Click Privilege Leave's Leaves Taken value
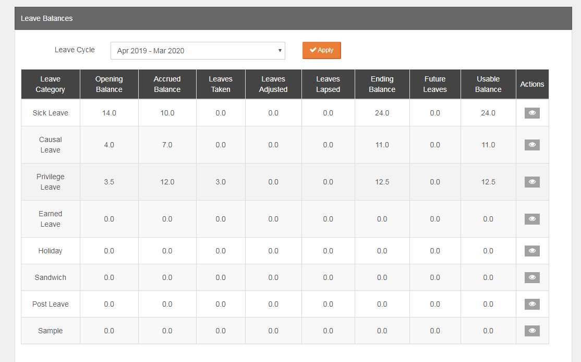 (x=220, y=181)
